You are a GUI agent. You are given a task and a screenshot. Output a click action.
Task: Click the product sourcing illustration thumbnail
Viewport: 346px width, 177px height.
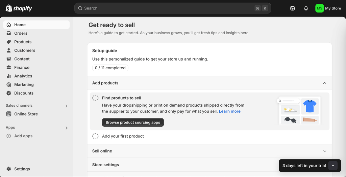[298, 110]
